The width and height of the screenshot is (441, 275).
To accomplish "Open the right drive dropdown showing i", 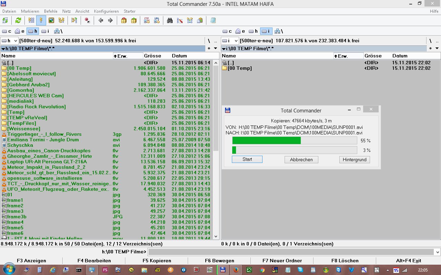I will 230,41.
